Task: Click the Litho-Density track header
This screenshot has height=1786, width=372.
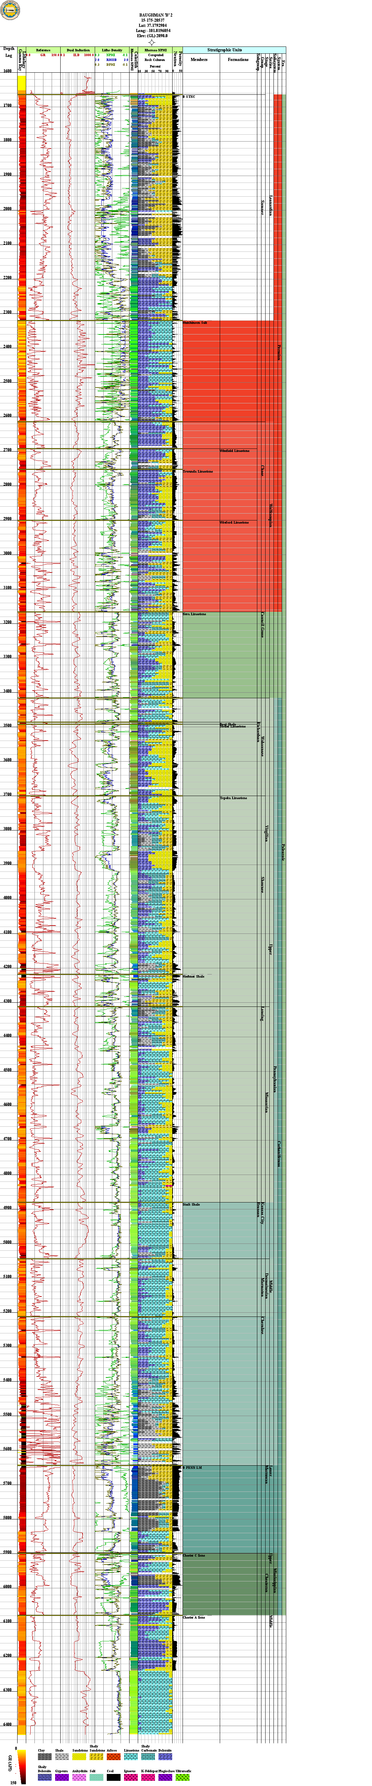Action: [x=112, y=51]
